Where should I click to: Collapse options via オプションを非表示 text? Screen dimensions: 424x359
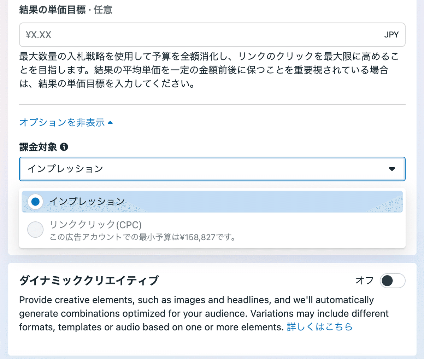coord(62,123)
